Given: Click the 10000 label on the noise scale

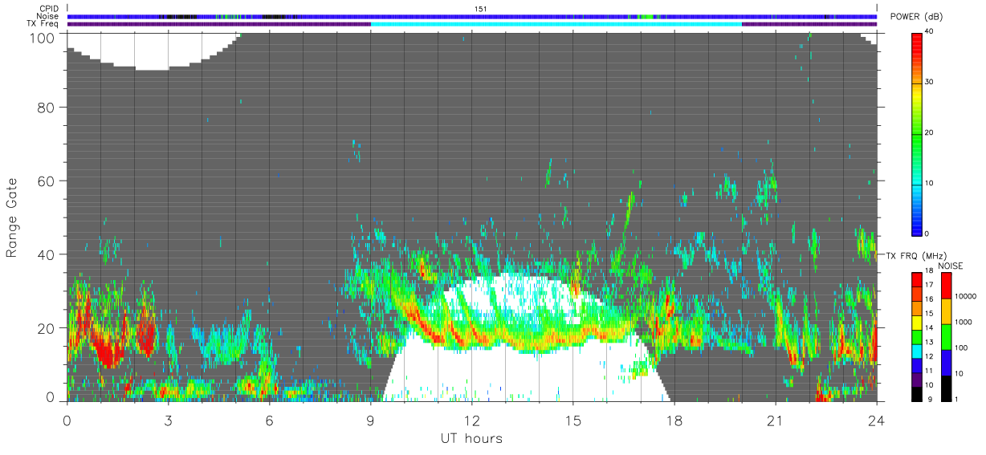Looking at the screenshot, I should [x=965, y=296].
